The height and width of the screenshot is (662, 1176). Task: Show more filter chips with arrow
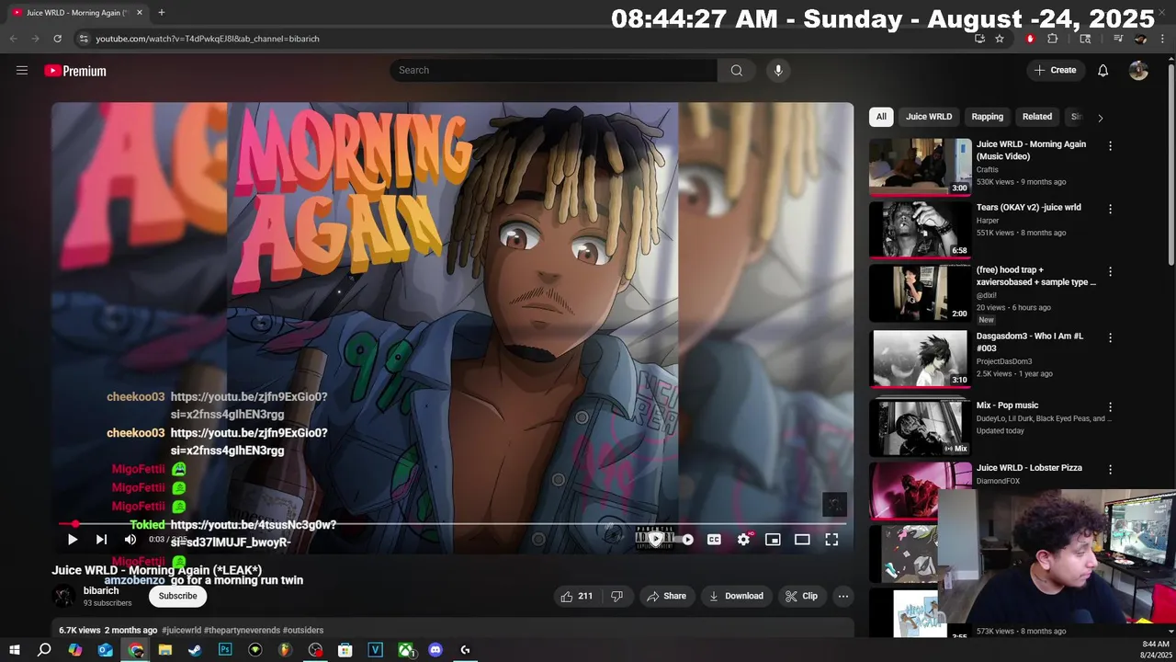coord(1100,118)
